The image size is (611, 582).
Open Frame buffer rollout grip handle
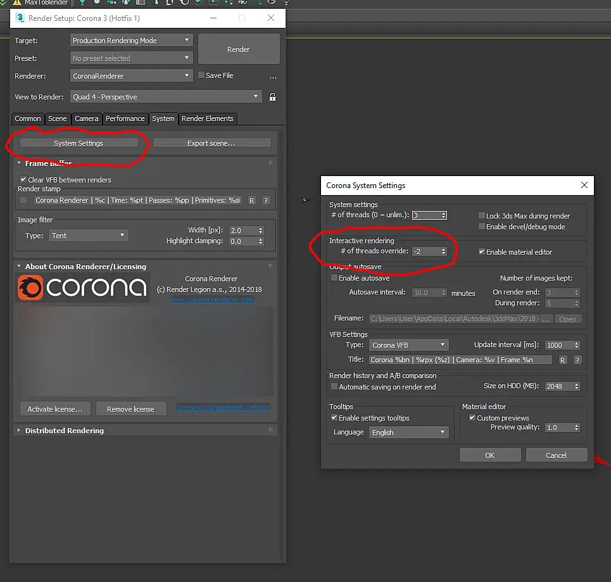270,163
